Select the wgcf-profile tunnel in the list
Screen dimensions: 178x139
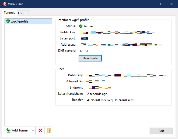pyautogui.click(x=28, y=21)
